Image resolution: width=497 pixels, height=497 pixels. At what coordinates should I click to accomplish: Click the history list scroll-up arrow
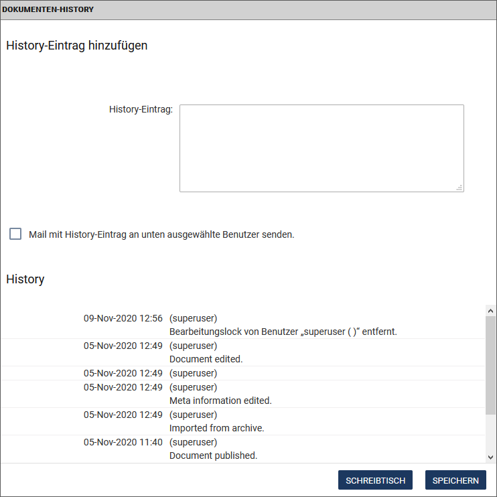[x=491, y=311]
